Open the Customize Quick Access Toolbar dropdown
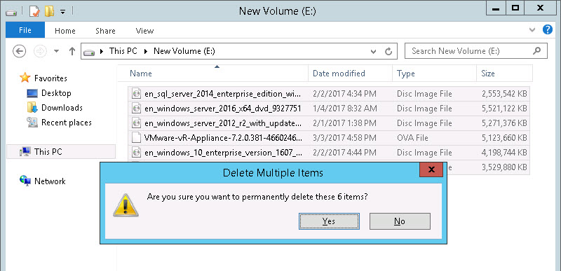The image size is (561, 271). tap(62, 12)
